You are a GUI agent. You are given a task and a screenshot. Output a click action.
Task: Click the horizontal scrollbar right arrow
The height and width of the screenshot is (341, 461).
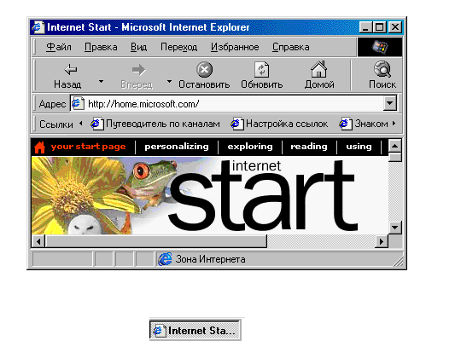click(x=382, y=241)
